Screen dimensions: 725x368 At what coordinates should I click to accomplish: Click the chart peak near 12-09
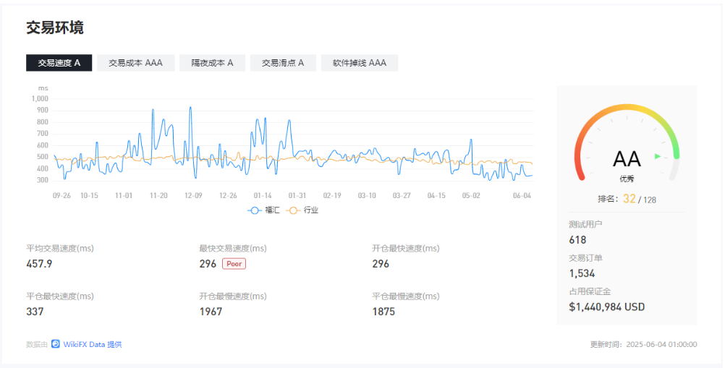(x=190, y=108)
